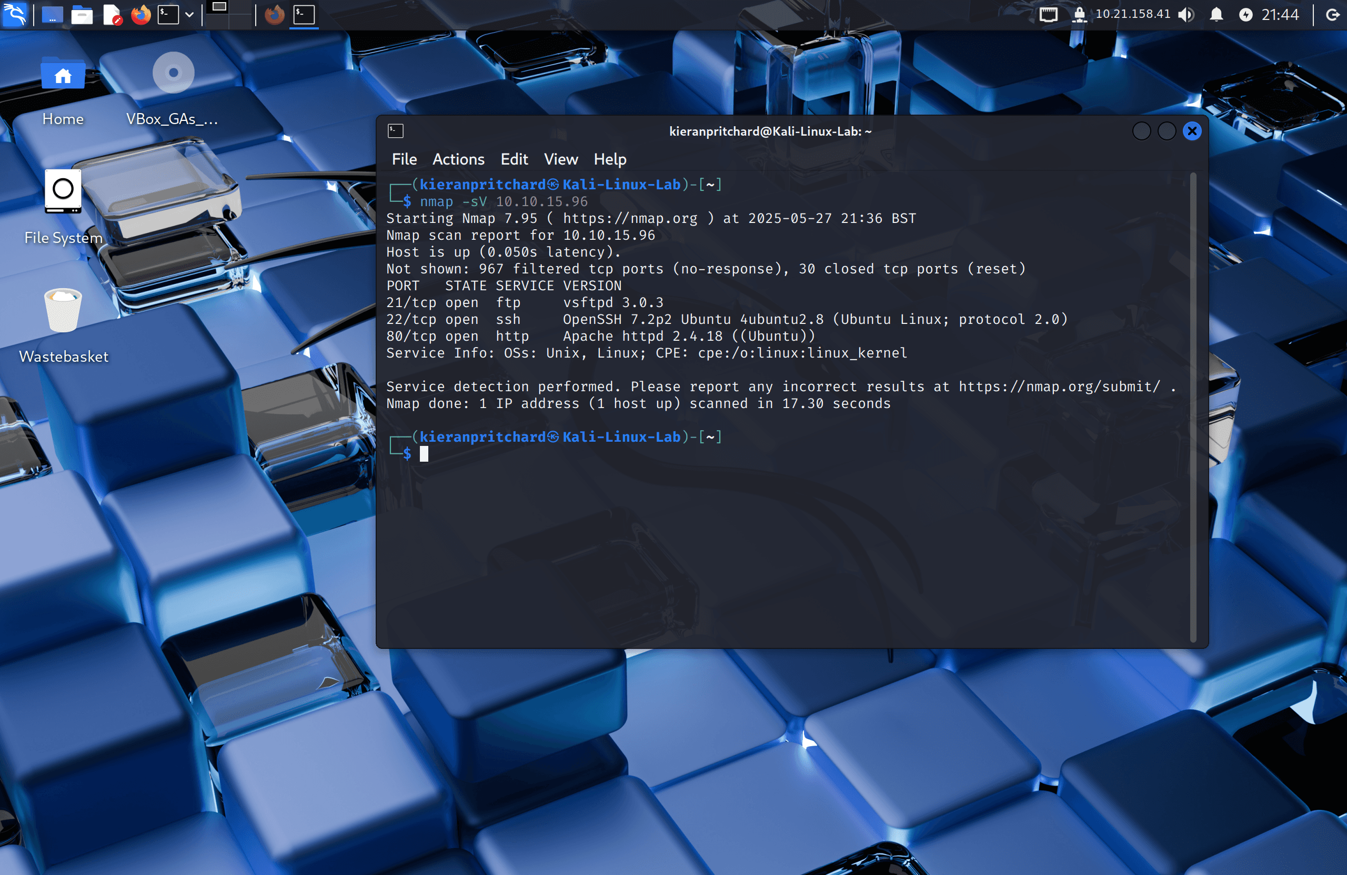This screenshot has height=875, width=1347.
Task: Open the Kali applications menu
Action: [x=14, y=14]
